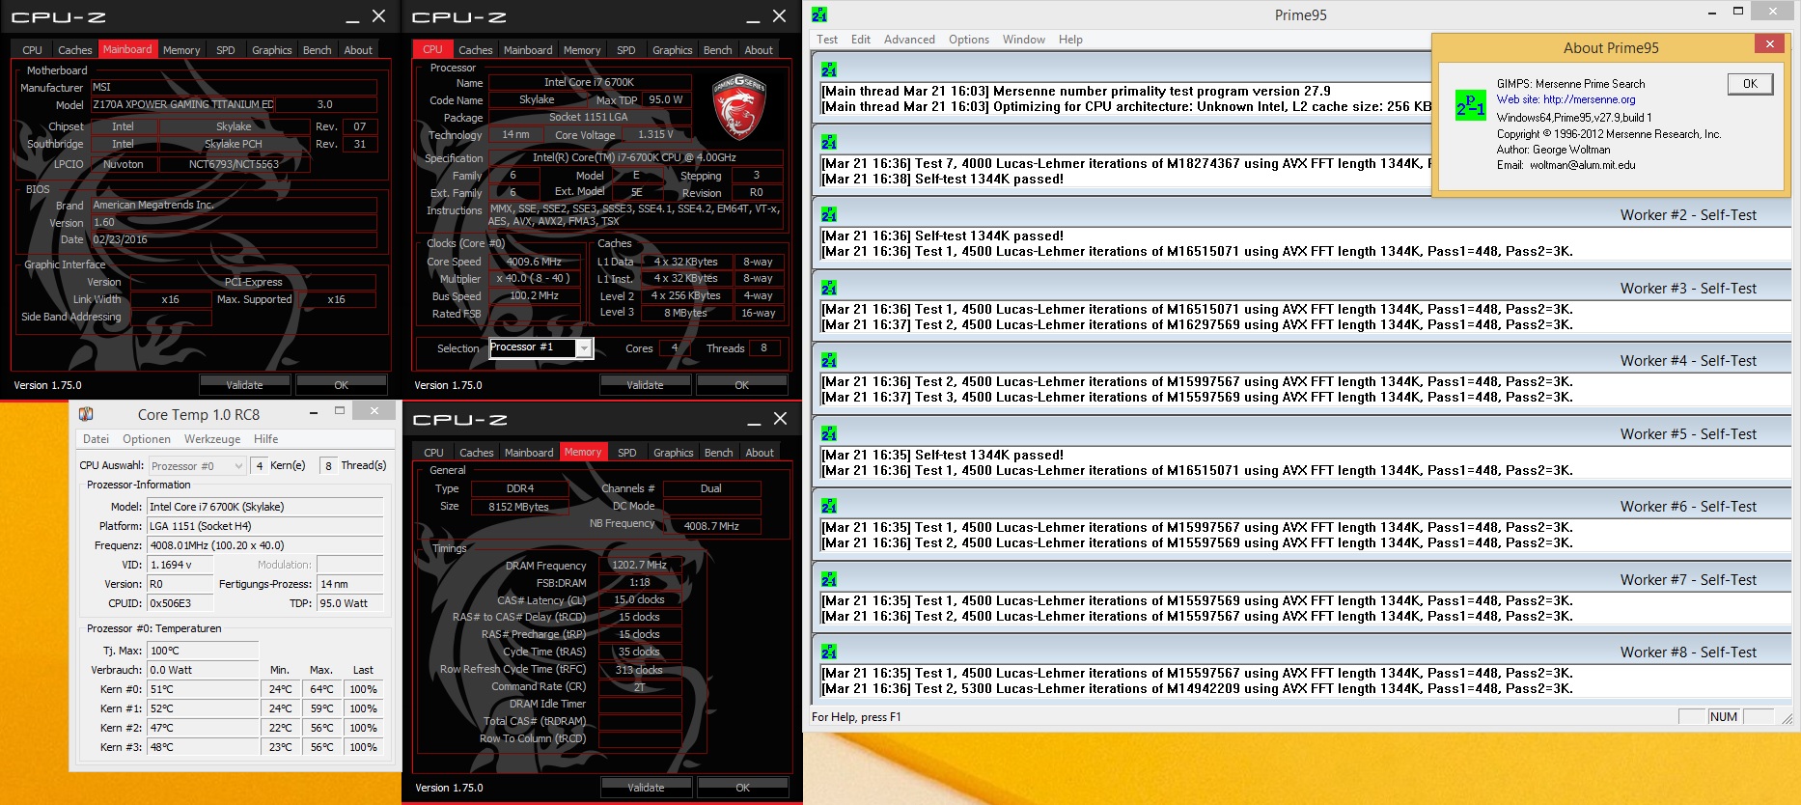The width and height of the screenshot is (1801, 805).
Task: Select SPD tab in the processor CPU-Z window
Action: pyautogui.click(x=626, y=50)
